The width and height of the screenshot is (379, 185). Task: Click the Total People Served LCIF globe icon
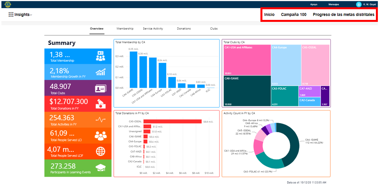click(100, 151)
